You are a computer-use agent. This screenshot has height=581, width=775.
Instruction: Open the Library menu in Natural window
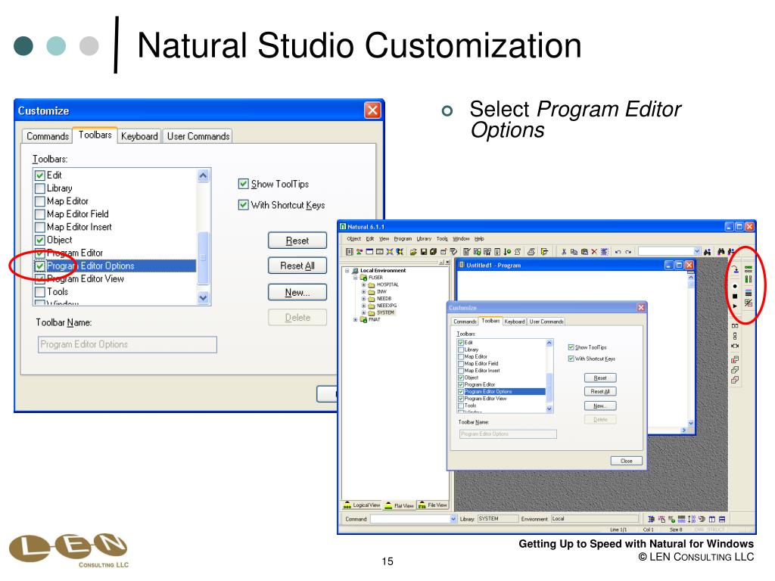[x=424, y=238]
